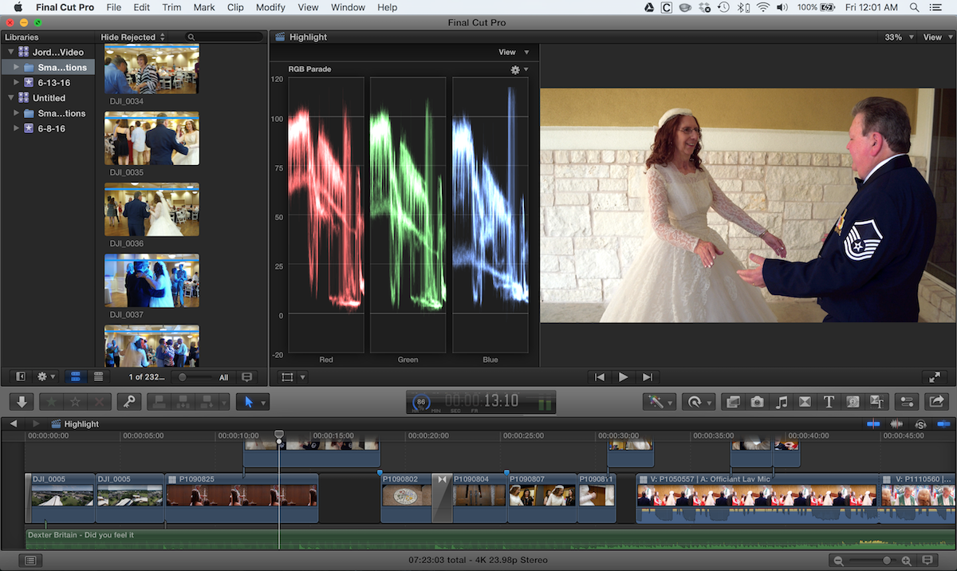Screen dimensions: 957x571
Task: Open the RGB Parade scope settings gear
Action: [519, 69]
